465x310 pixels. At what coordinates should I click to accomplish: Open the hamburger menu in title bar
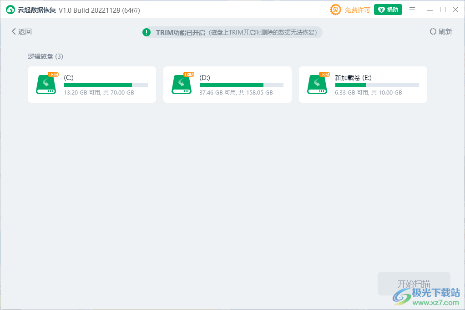point(412,10)
